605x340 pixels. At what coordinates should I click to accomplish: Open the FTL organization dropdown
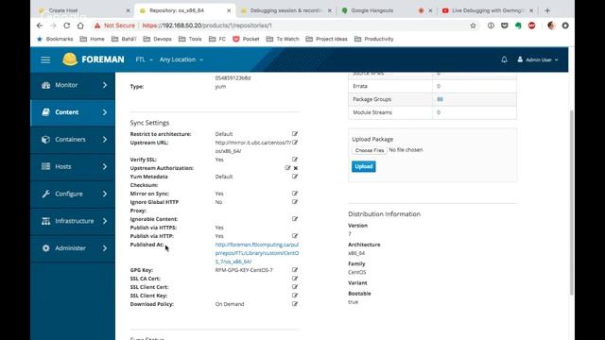coord(144,59)
